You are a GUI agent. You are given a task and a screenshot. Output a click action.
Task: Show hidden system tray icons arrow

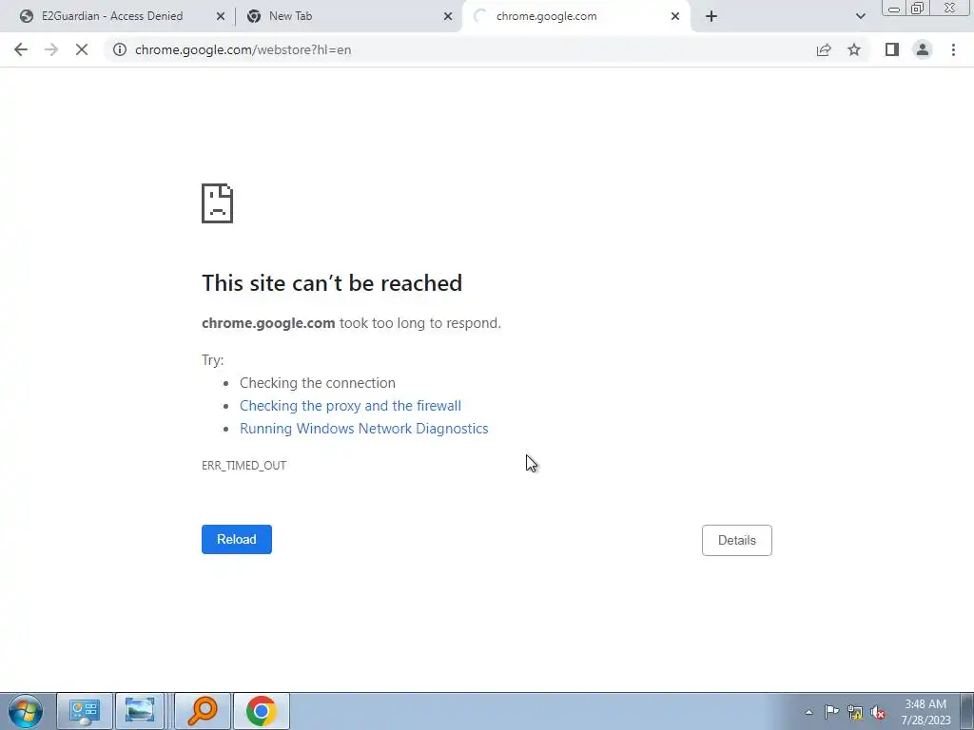[808, 712]
